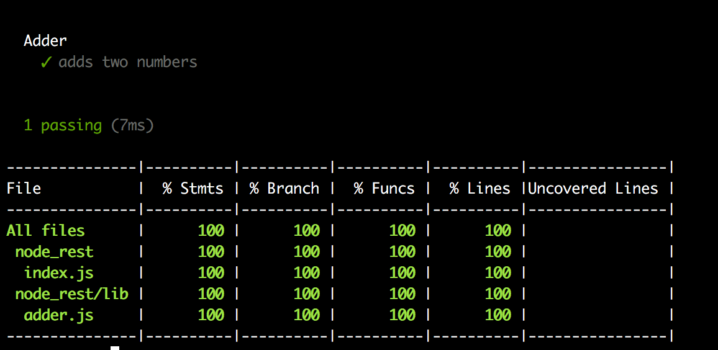Select the adder.js file entry

tap(58, 315)
